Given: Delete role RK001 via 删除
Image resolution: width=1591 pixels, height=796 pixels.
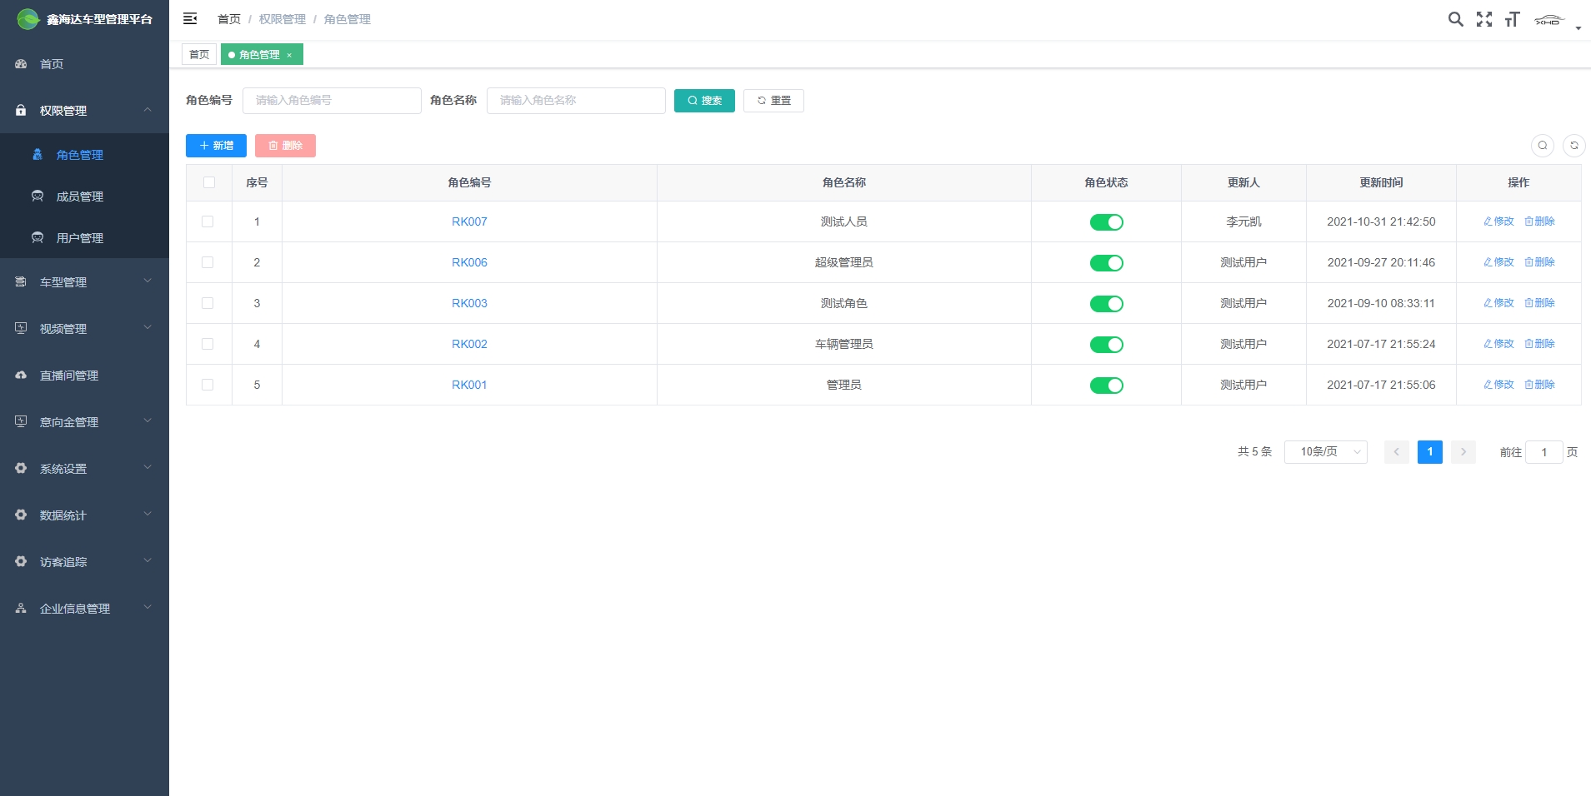Looking at the screenshot, I should click(1539, 385).
